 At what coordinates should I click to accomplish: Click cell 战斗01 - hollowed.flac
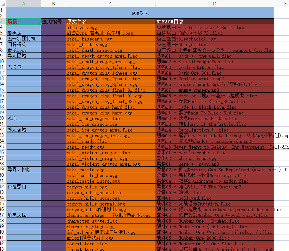click(x=215, y=198)
